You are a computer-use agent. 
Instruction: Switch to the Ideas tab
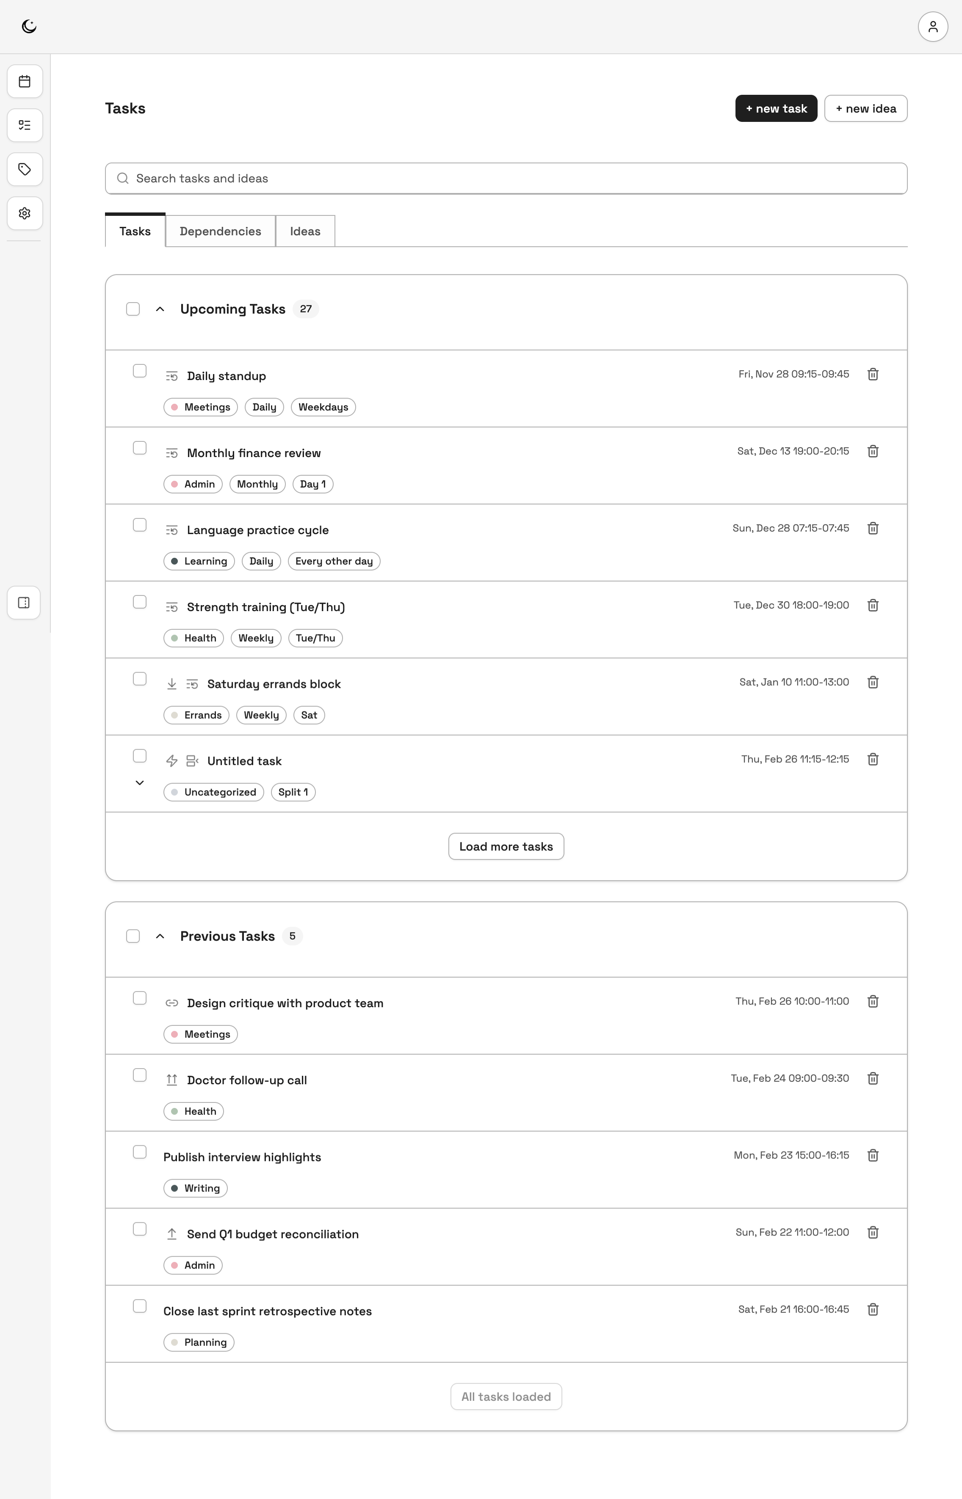305,231
